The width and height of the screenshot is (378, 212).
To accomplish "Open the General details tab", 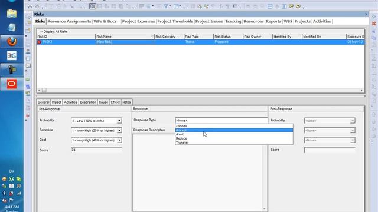I will pos(43,102).
